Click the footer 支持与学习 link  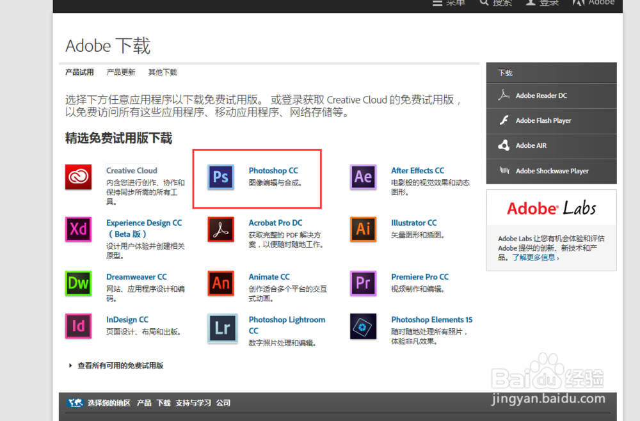click(193, 403)
